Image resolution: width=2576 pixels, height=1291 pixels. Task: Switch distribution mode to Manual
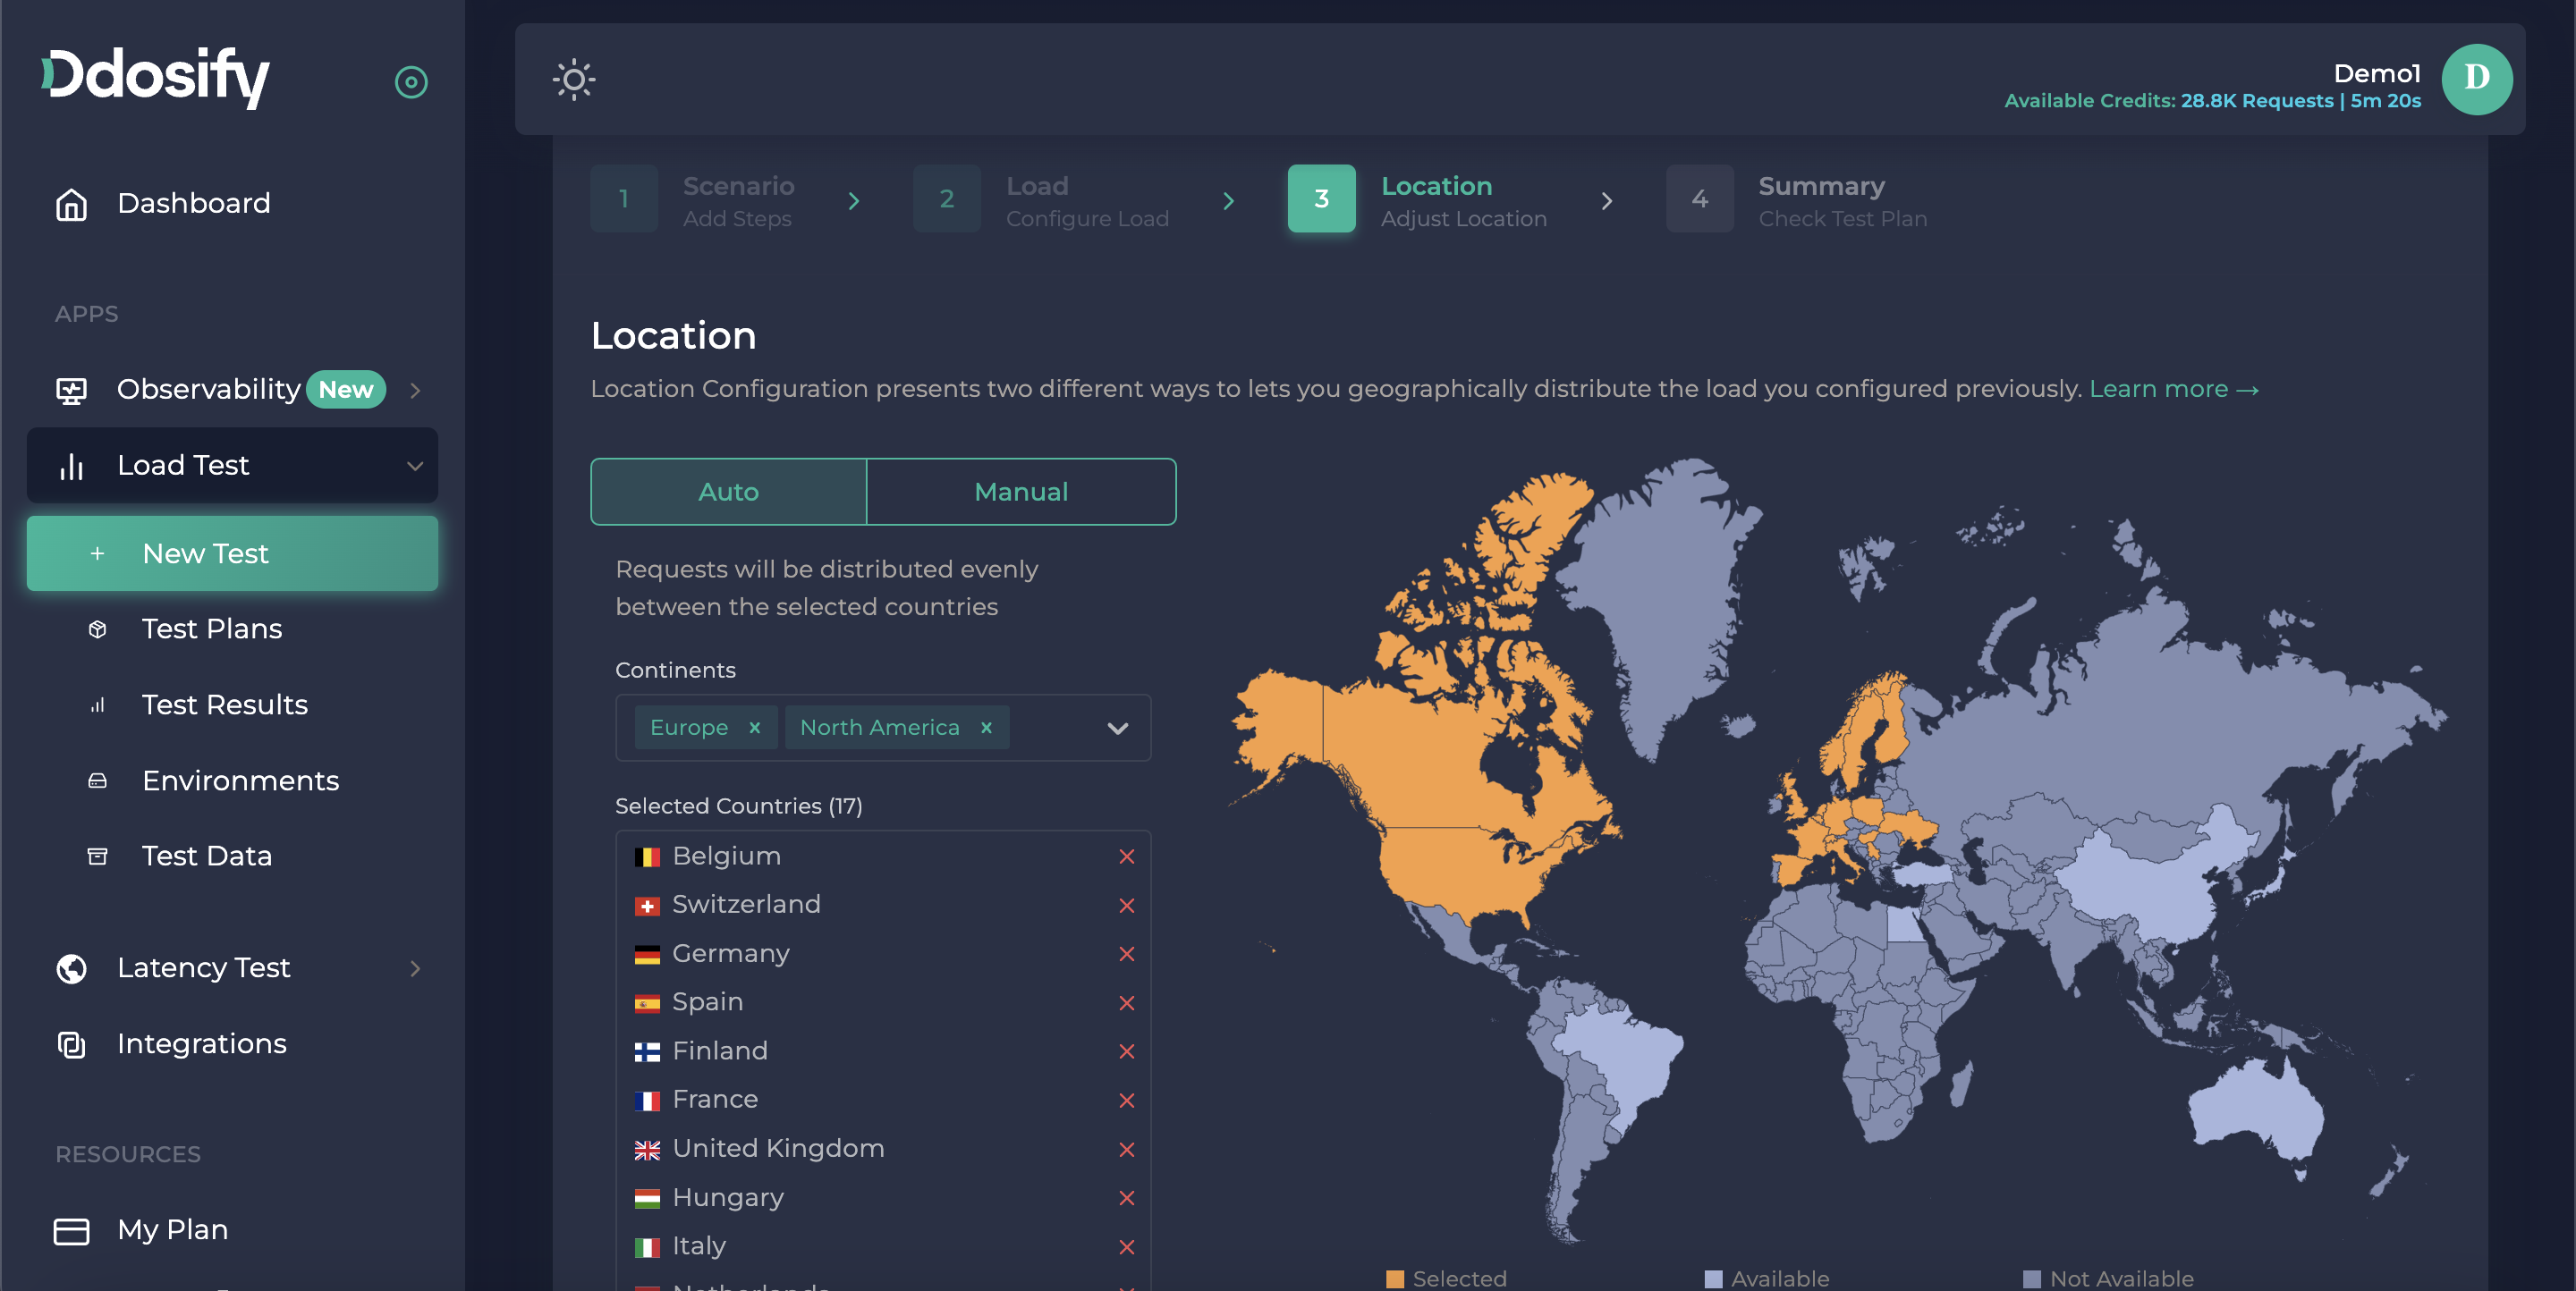1020,492
